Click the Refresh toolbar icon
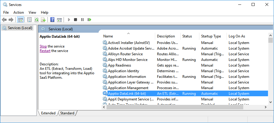The image size is (274, 123). tap(36, 20)
